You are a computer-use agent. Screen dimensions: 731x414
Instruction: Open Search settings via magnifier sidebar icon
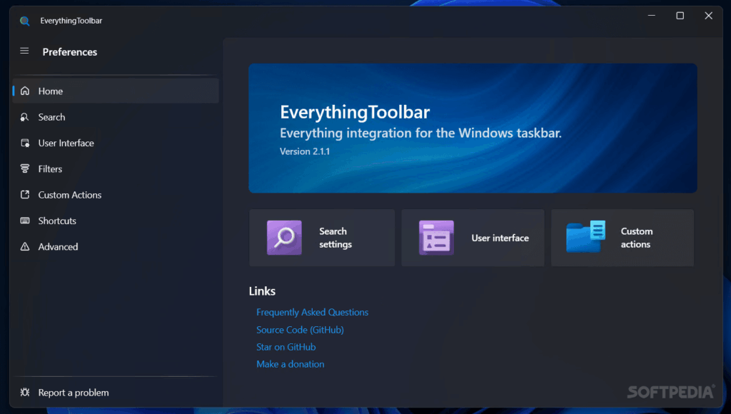tap(24, 116)
